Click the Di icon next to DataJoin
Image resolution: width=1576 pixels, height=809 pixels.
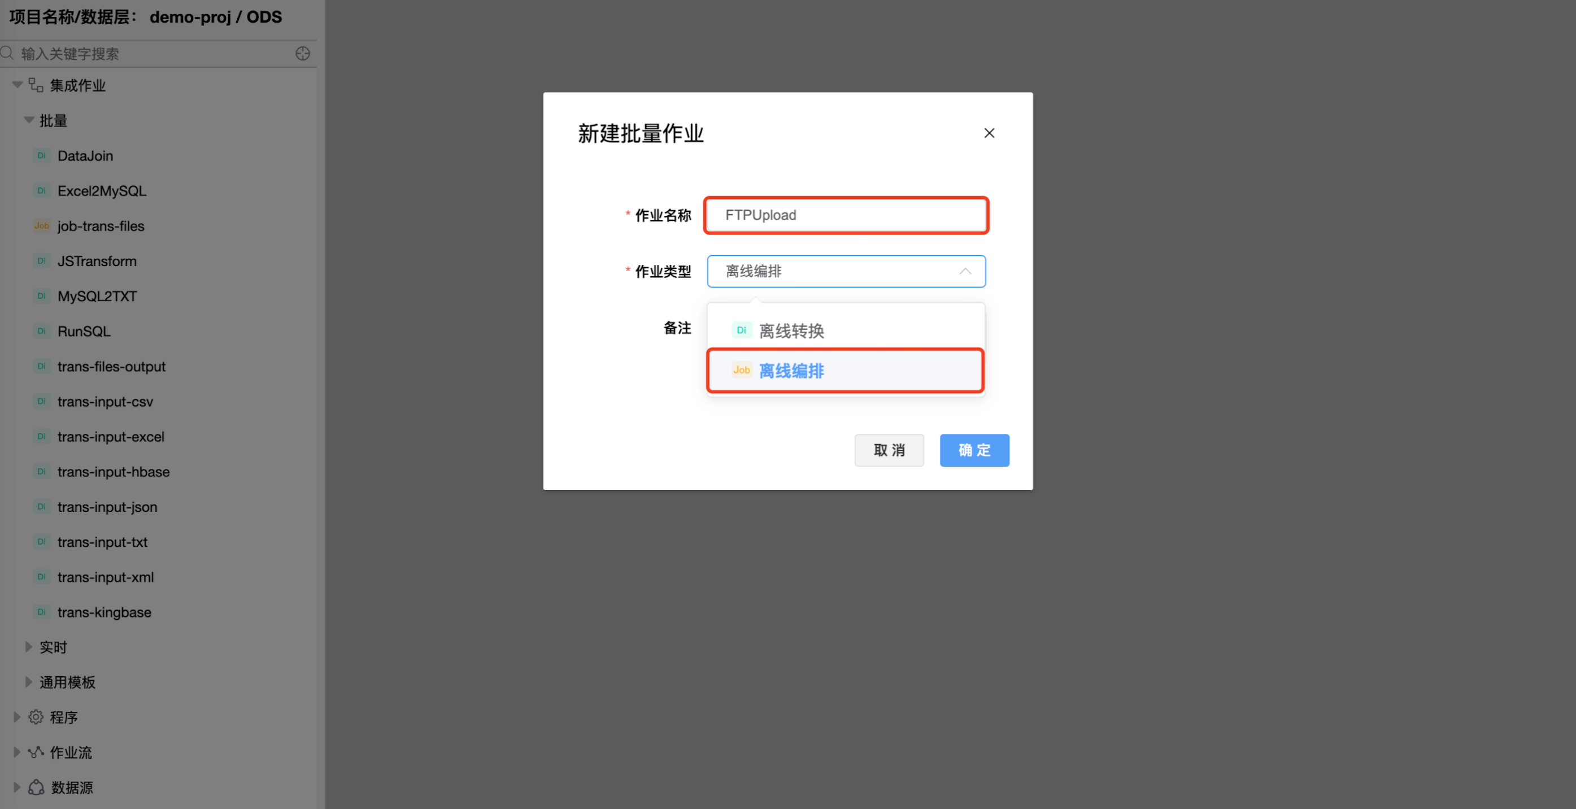42,155
